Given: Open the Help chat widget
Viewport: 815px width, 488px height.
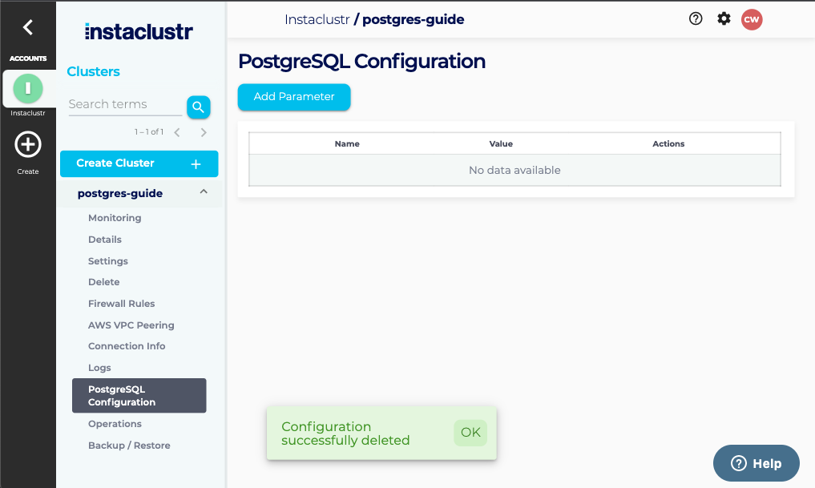Looking at the screenshot, I should (x=756, y=463).
